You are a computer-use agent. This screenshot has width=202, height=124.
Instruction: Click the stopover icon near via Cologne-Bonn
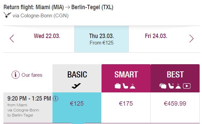[7, 15]
